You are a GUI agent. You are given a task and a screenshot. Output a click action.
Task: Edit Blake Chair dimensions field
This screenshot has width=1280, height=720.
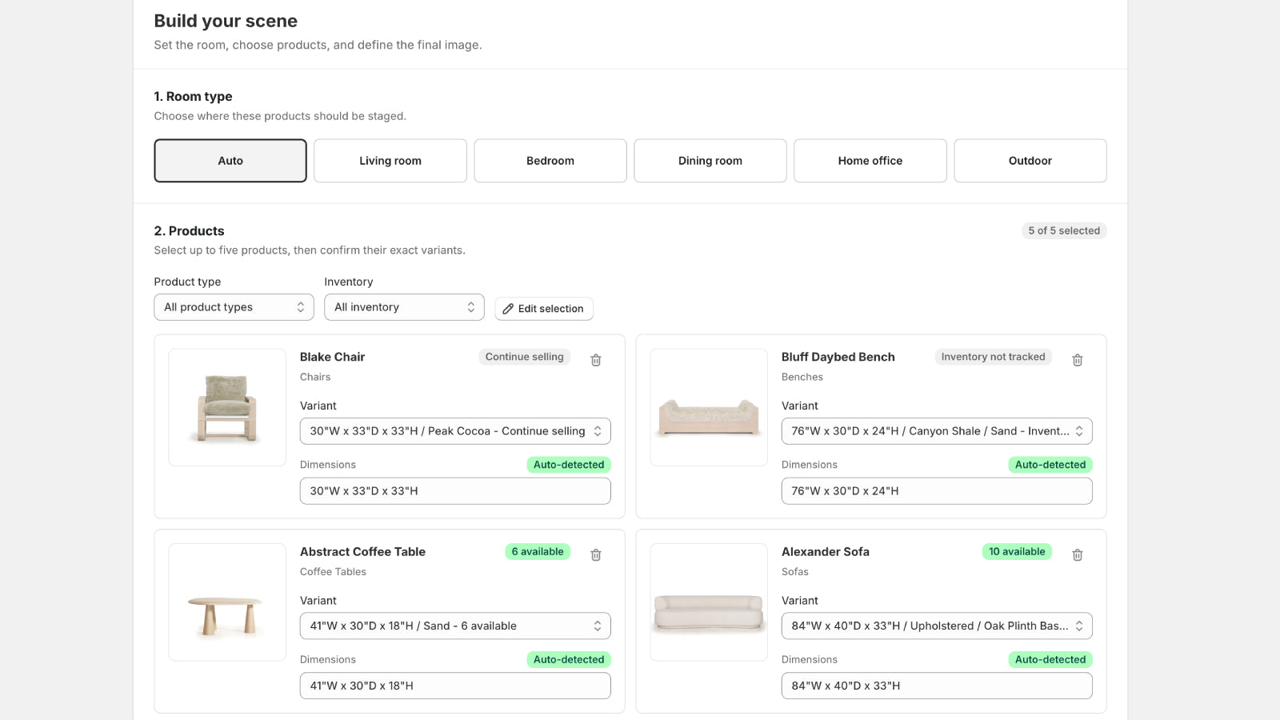click(455, 491)
